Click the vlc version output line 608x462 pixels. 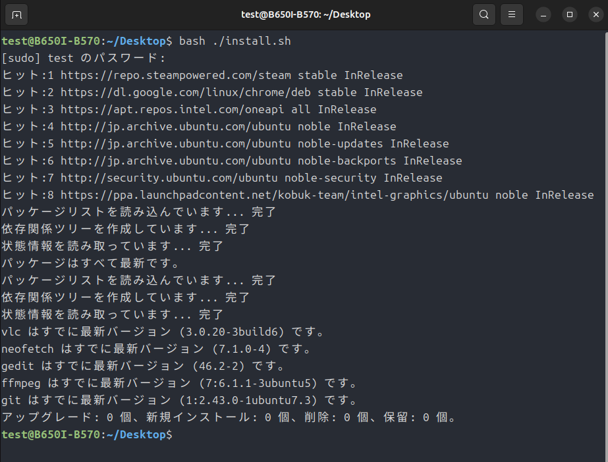pos(163,332)
